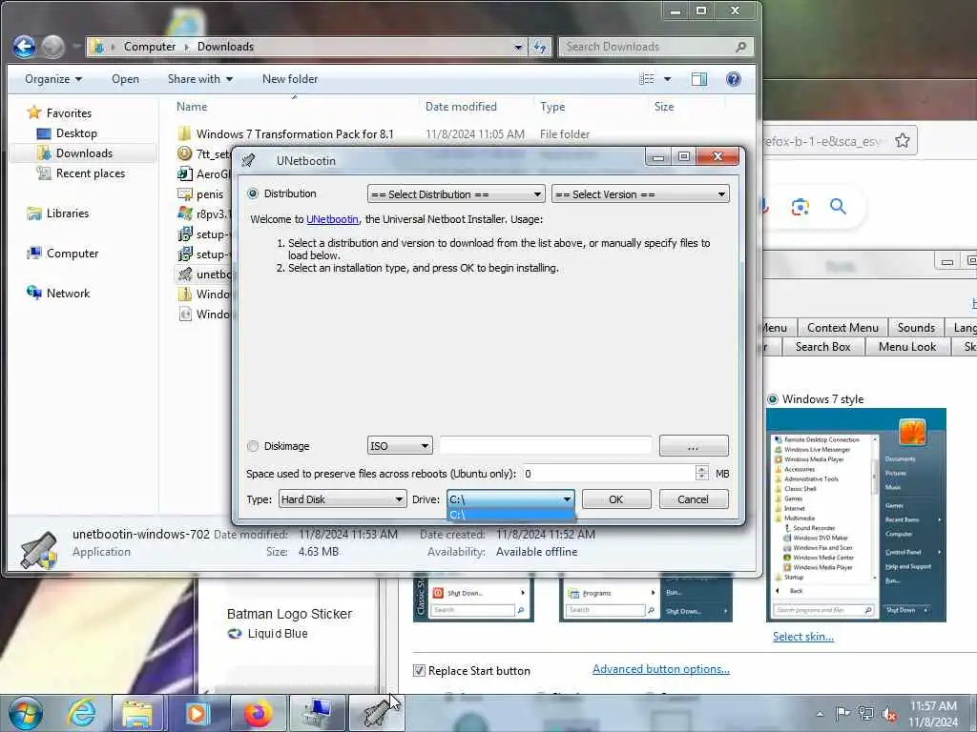Bookmark the page with Firefox star icon
Screen dimensions: 977x732
point(903,141)
